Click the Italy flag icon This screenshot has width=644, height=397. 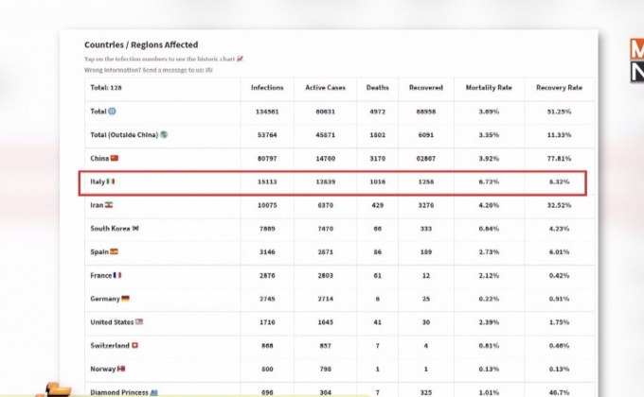110,181
